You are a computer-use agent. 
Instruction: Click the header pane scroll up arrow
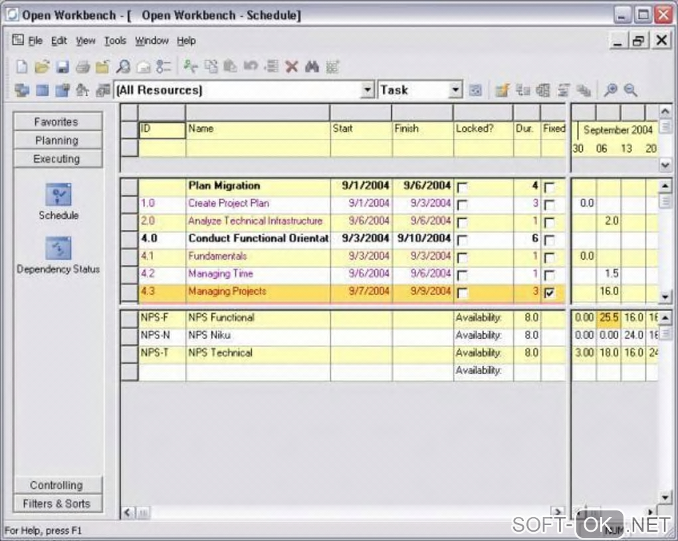pyautogui.click(x=665, y=112)
